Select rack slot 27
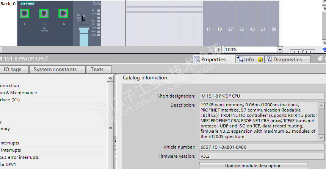326x169 pixels. 230,23
